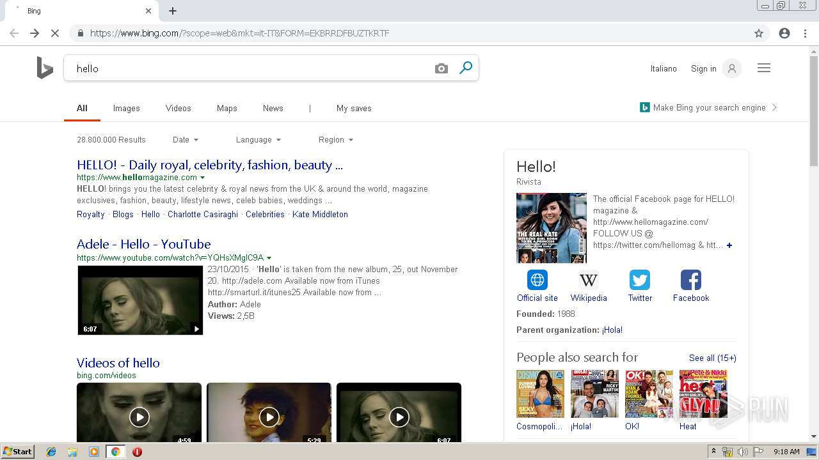The image size is (819, 460).
Task: Open a new browser tab
Action: pos(173,11)
